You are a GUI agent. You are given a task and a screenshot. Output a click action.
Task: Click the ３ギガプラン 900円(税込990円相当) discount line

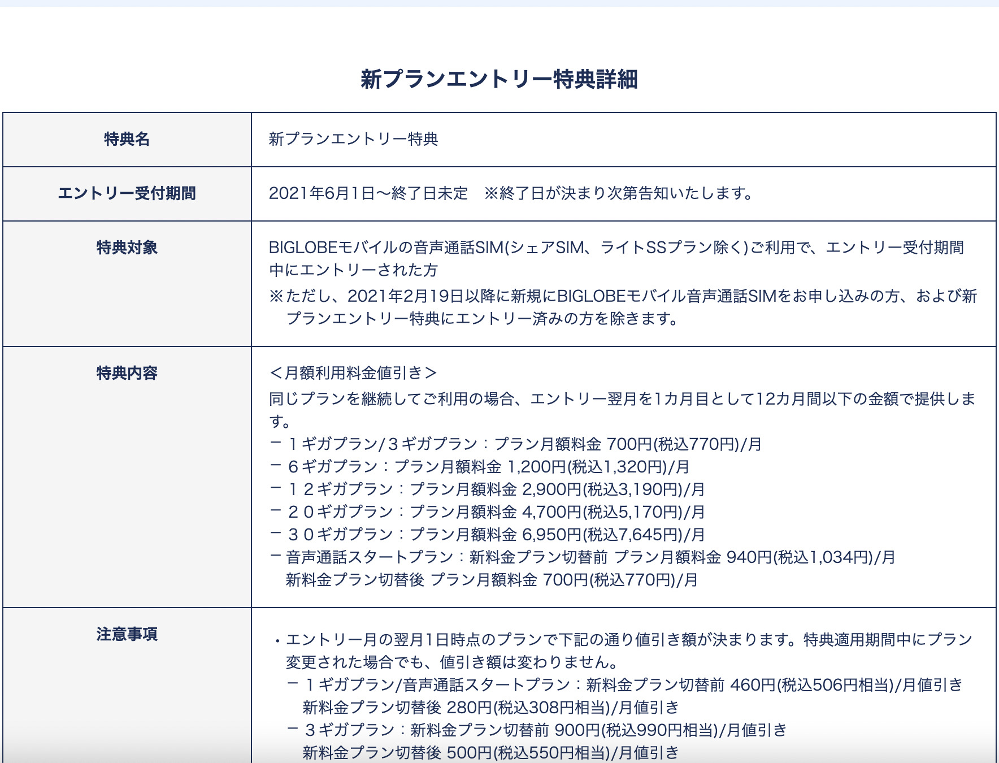click(537, 730)
